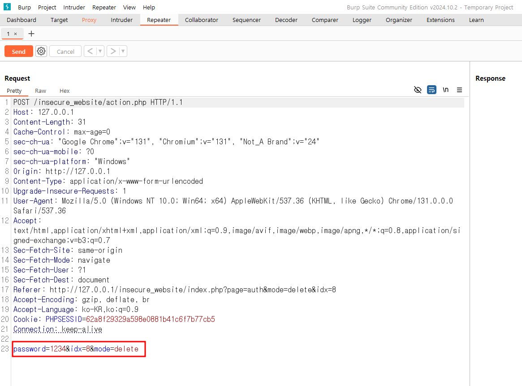Click the sec-ch-ua-platform "Windows" header
This screenshot has width=522, height=386.
[x=72, y=161]
